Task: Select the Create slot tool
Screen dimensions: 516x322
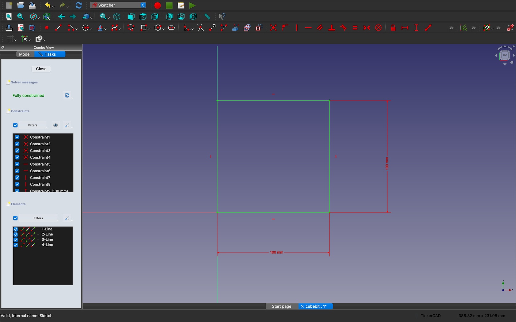Action: (x=171, y=28)
